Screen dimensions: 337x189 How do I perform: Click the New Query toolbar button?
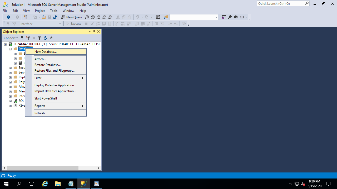(x=72, y=17)
